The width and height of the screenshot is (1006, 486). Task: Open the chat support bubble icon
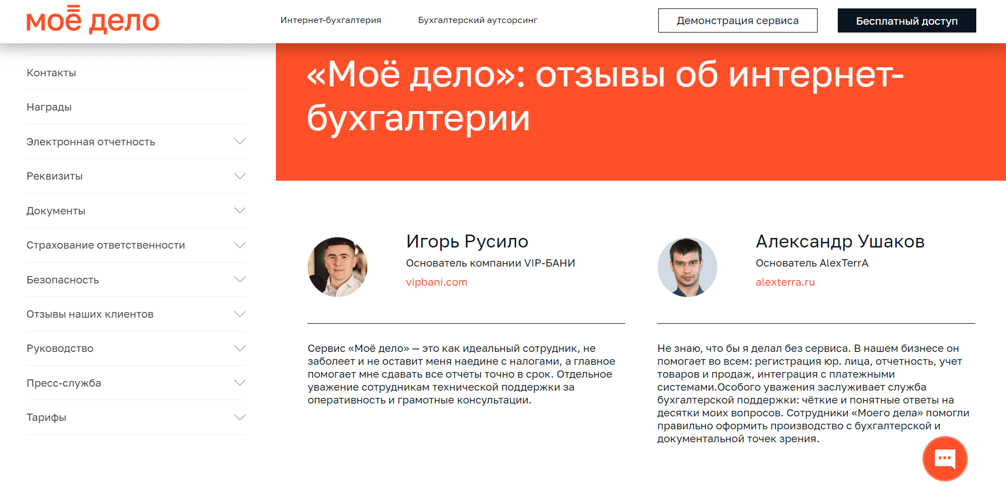tap(945, 459)
